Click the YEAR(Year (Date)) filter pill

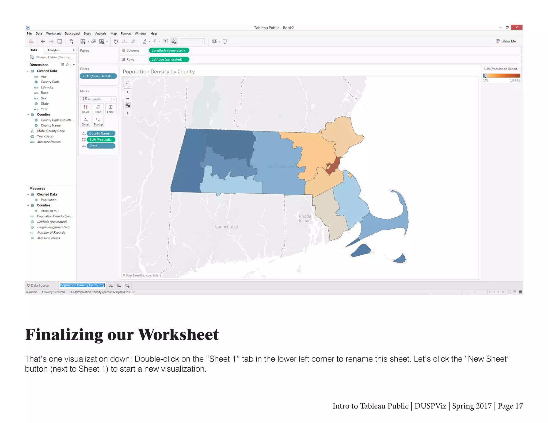(x=98, y=76)
